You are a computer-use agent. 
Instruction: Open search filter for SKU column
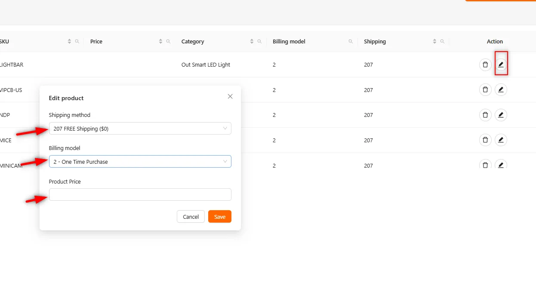(77, 41)
